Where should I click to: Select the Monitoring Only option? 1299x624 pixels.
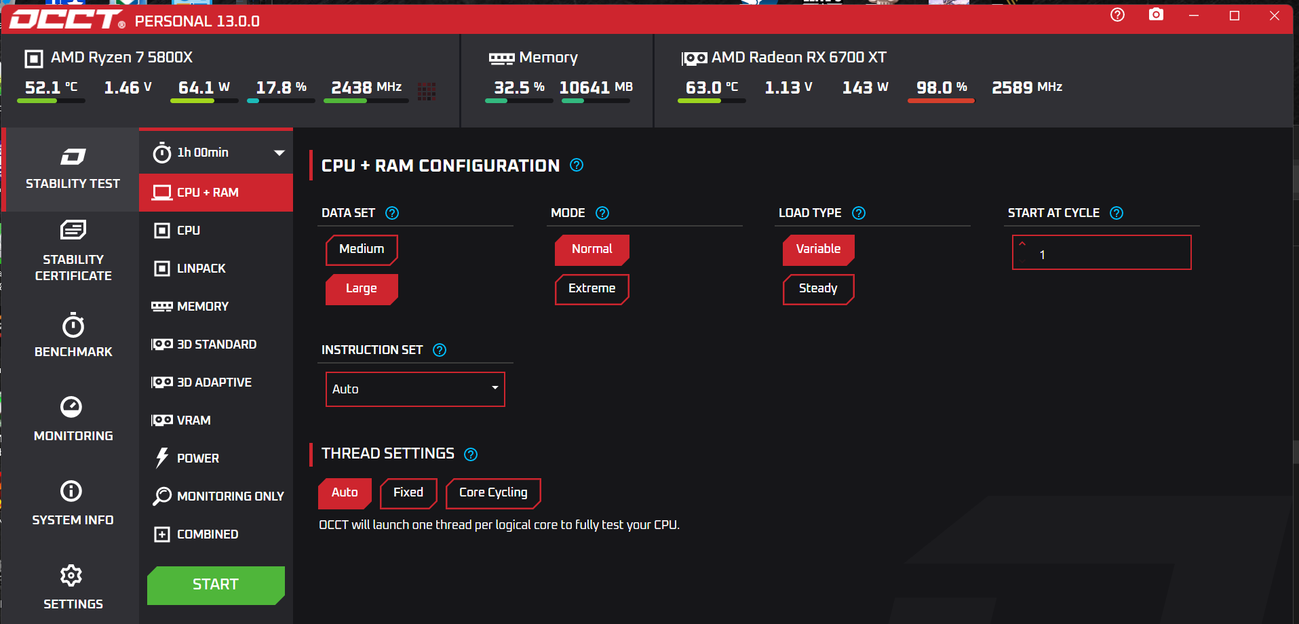216,496
